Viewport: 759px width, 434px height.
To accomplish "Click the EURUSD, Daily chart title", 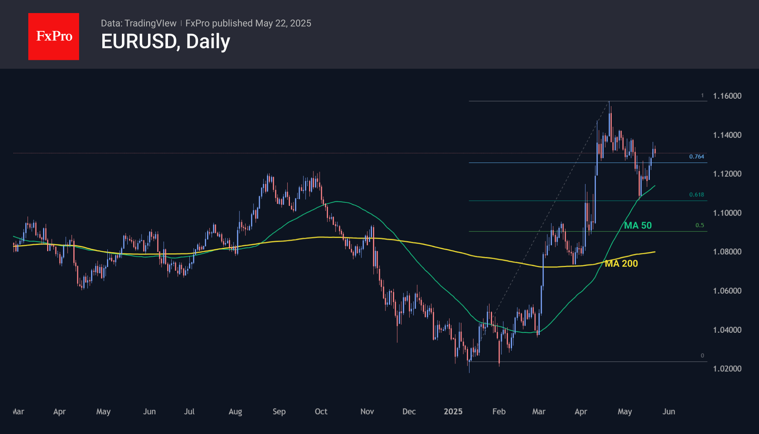I will pyautogui.click(x=165, y=41).
